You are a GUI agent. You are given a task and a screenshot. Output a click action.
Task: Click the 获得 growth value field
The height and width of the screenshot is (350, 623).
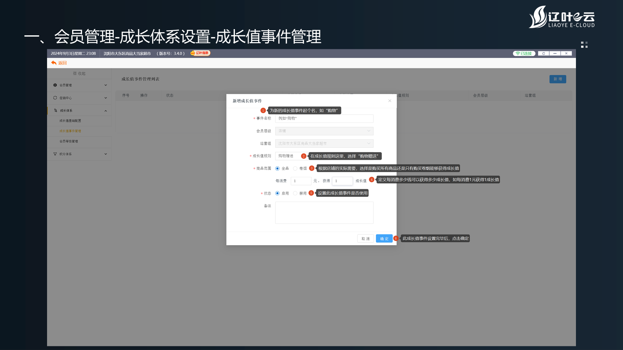(342, 181)
